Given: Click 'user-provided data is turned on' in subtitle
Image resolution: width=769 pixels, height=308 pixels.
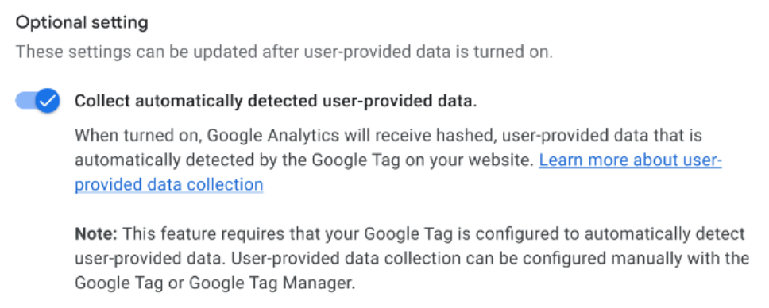Looking at the screenshot, I should click(428, 52).
